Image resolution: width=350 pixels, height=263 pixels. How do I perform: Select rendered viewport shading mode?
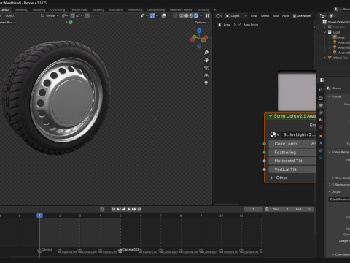196,15
